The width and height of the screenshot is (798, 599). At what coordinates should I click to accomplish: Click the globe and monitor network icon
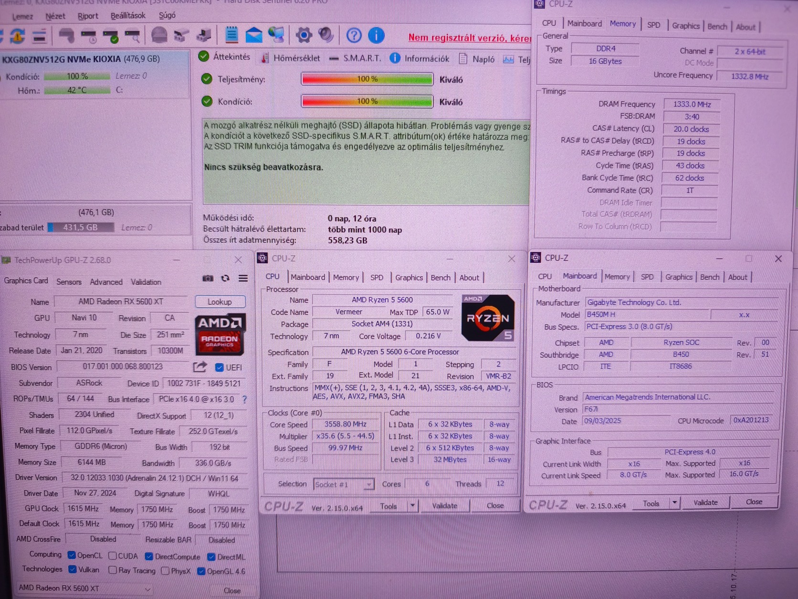[276, 35]
